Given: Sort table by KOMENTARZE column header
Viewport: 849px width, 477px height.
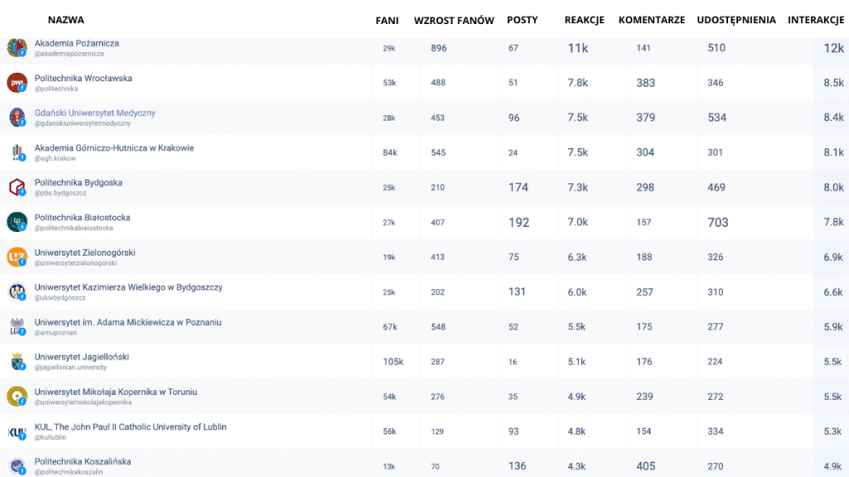Looking at the screenshot, I should (x=652, y=20).
